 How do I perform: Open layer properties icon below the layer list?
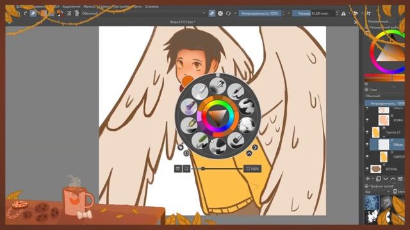coord(400,179)
